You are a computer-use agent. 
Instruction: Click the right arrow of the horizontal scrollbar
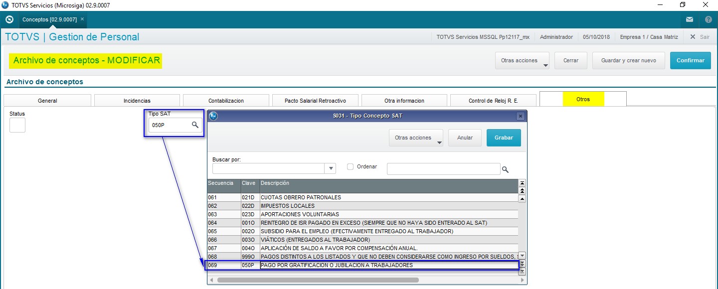(x=522, y=280)
